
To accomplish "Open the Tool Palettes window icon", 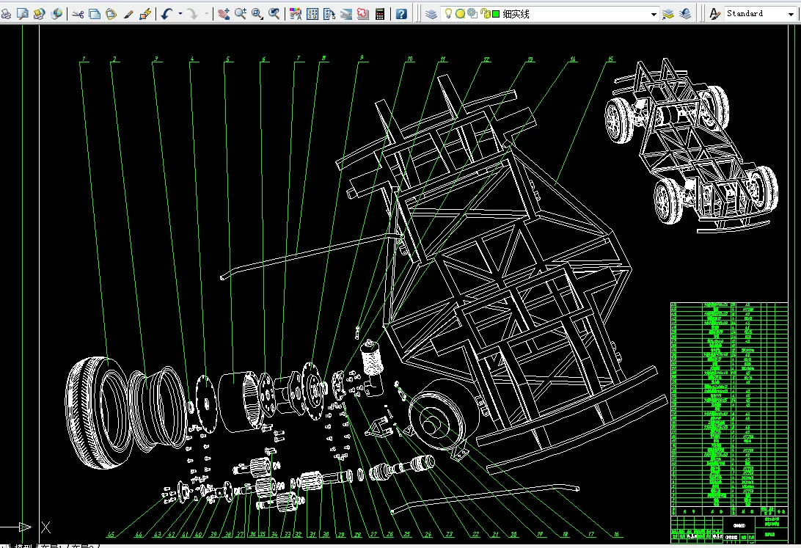I will [329, 14].
